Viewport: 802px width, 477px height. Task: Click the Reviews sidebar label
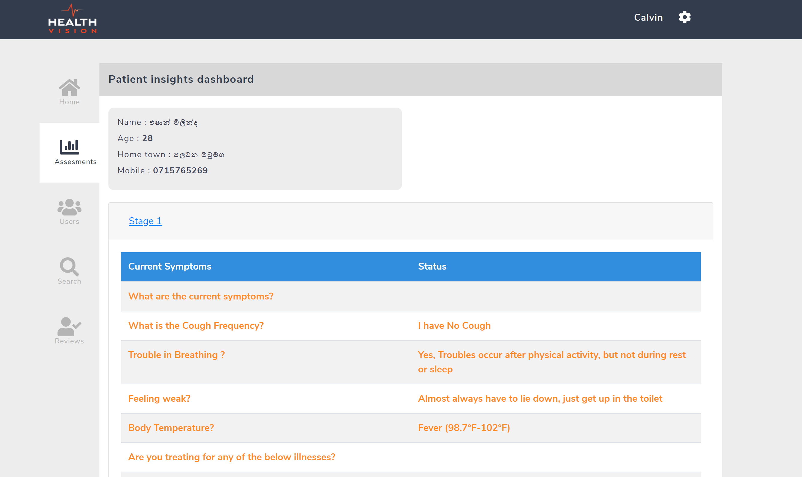(x=69, y=341)
